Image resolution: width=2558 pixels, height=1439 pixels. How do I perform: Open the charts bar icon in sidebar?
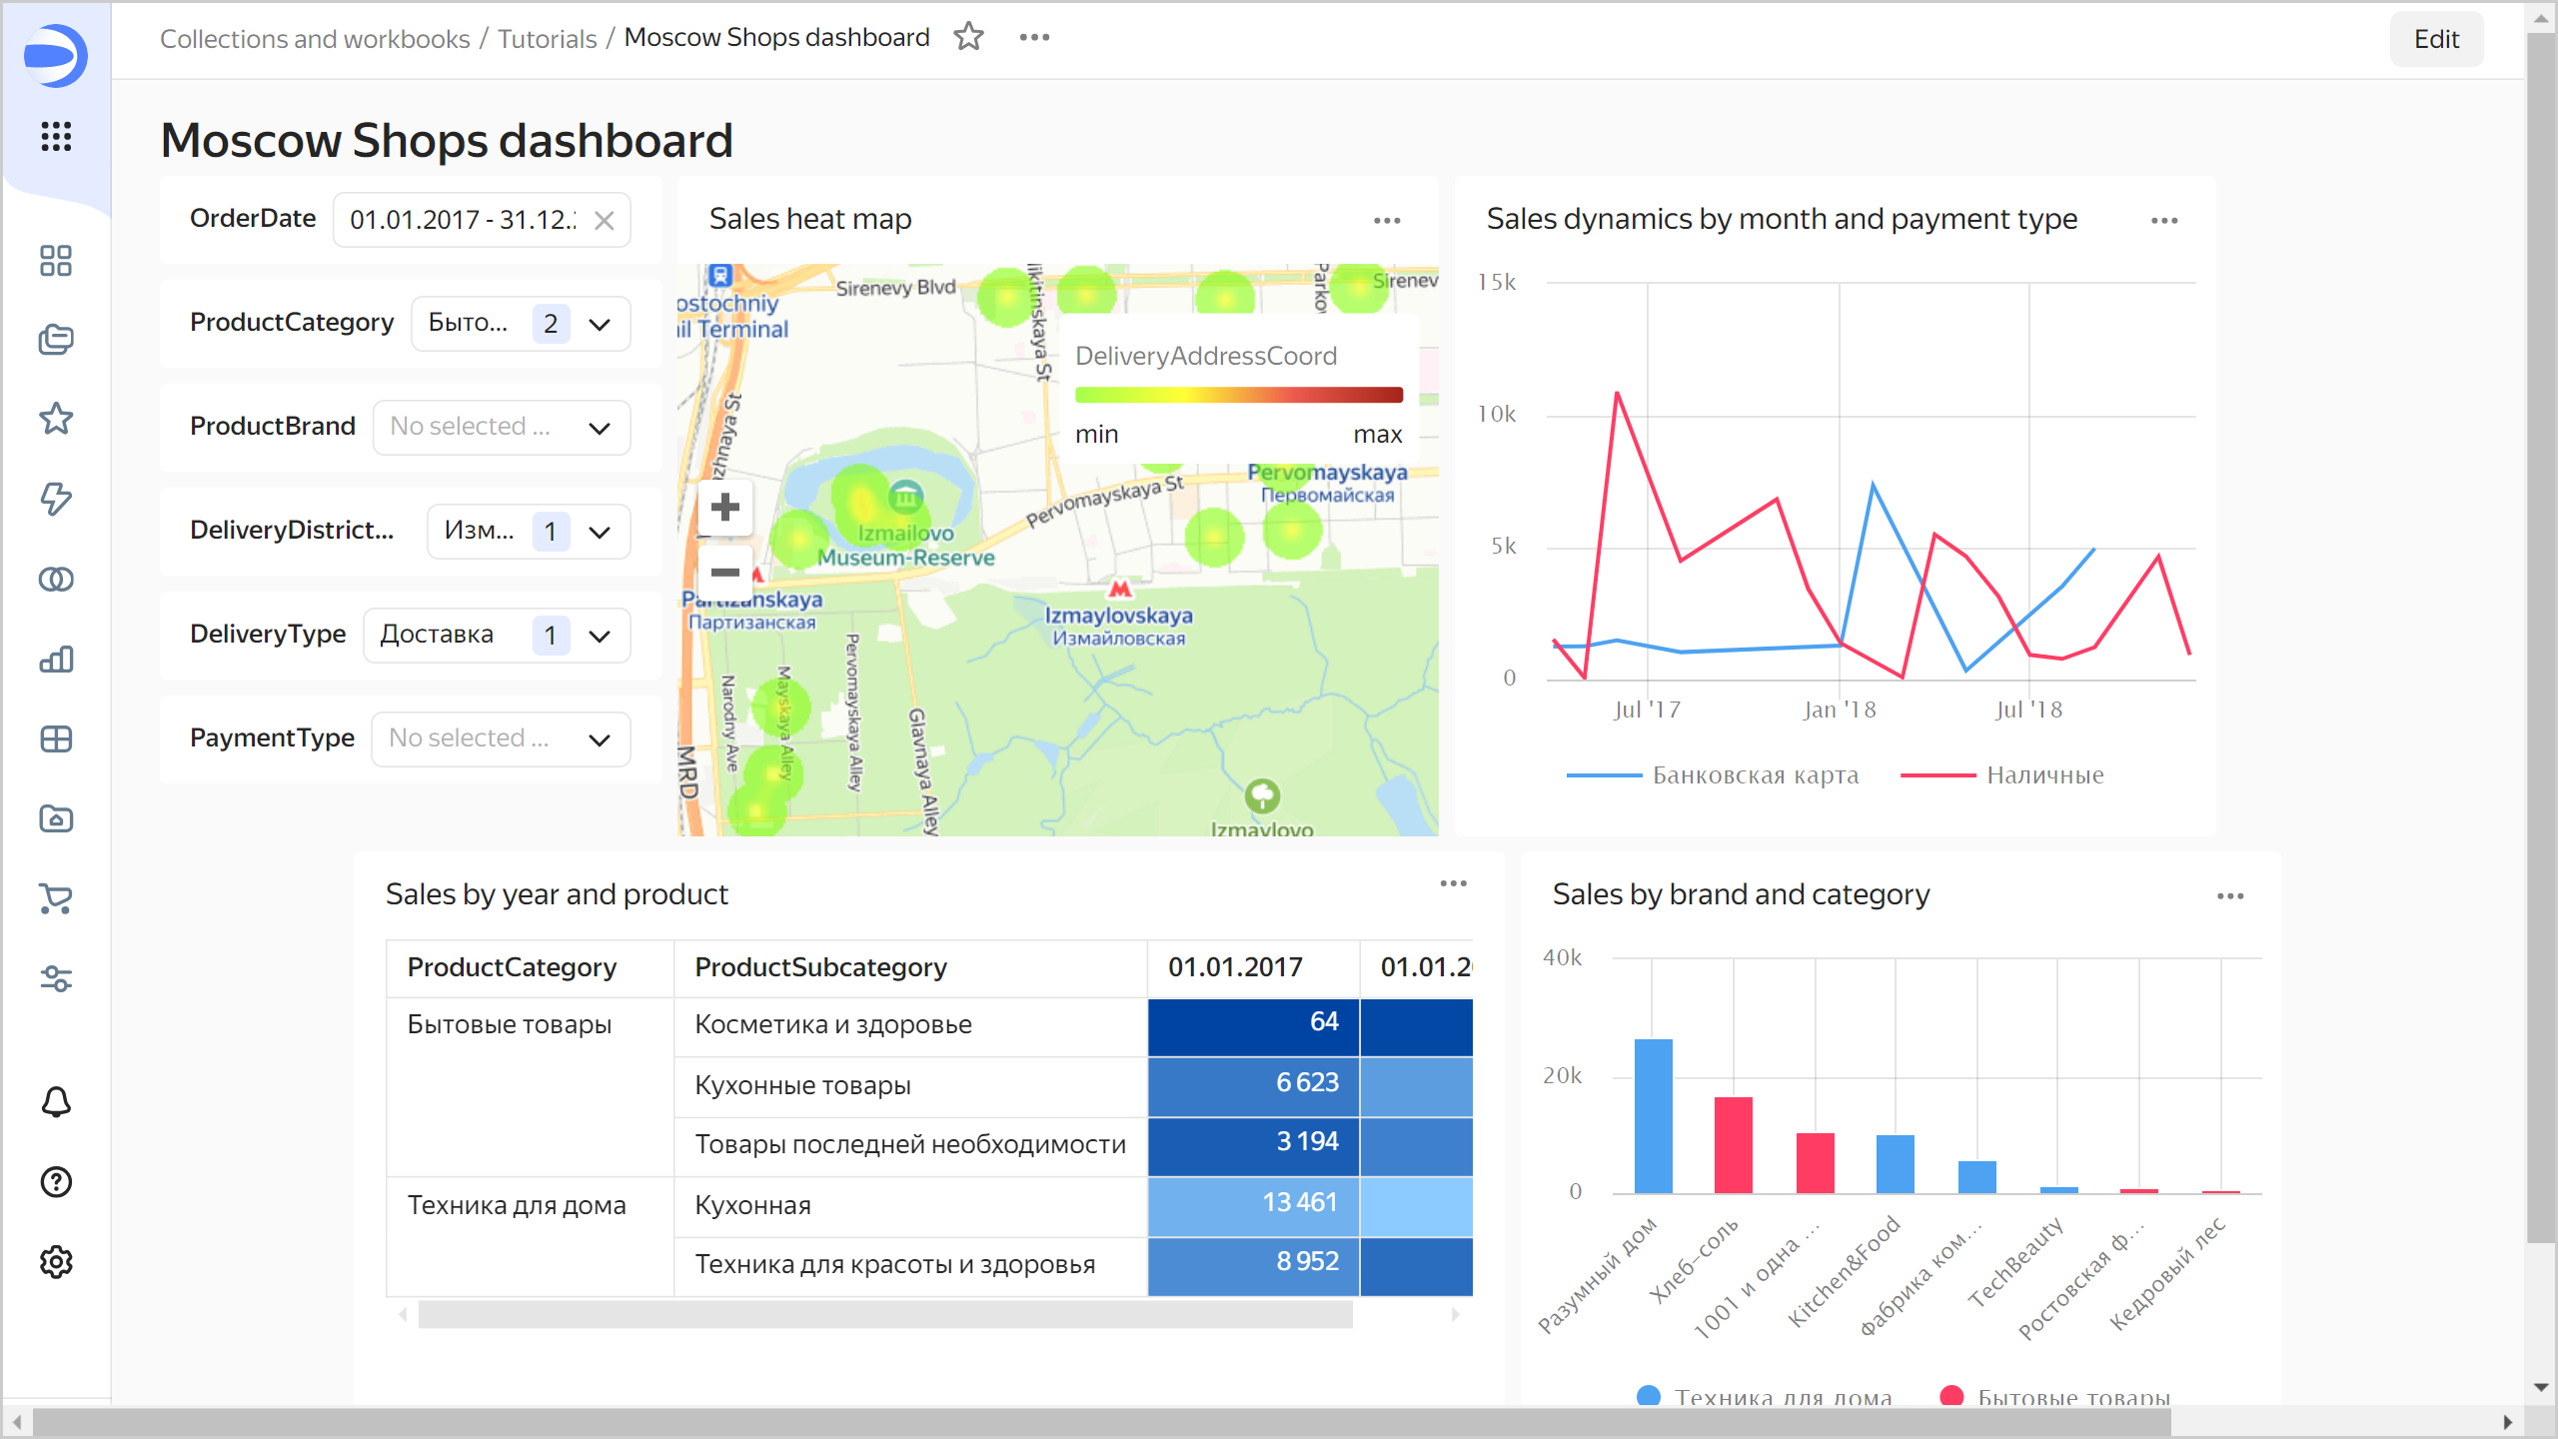[x=56, y=660]
